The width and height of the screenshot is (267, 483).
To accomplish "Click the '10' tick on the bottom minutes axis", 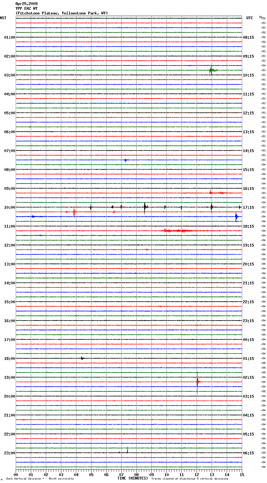I will pos(166,474).
